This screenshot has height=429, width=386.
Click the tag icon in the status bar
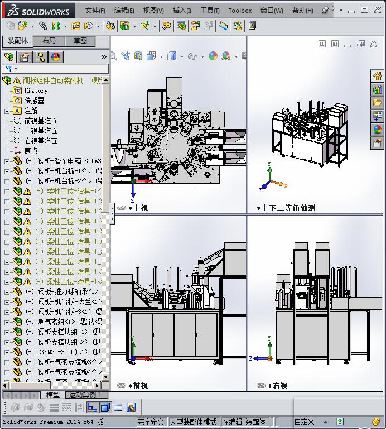pos(376,422)
